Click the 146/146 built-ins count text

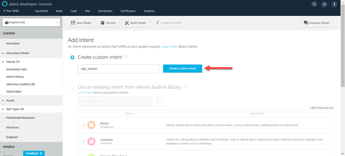(322, 108)
